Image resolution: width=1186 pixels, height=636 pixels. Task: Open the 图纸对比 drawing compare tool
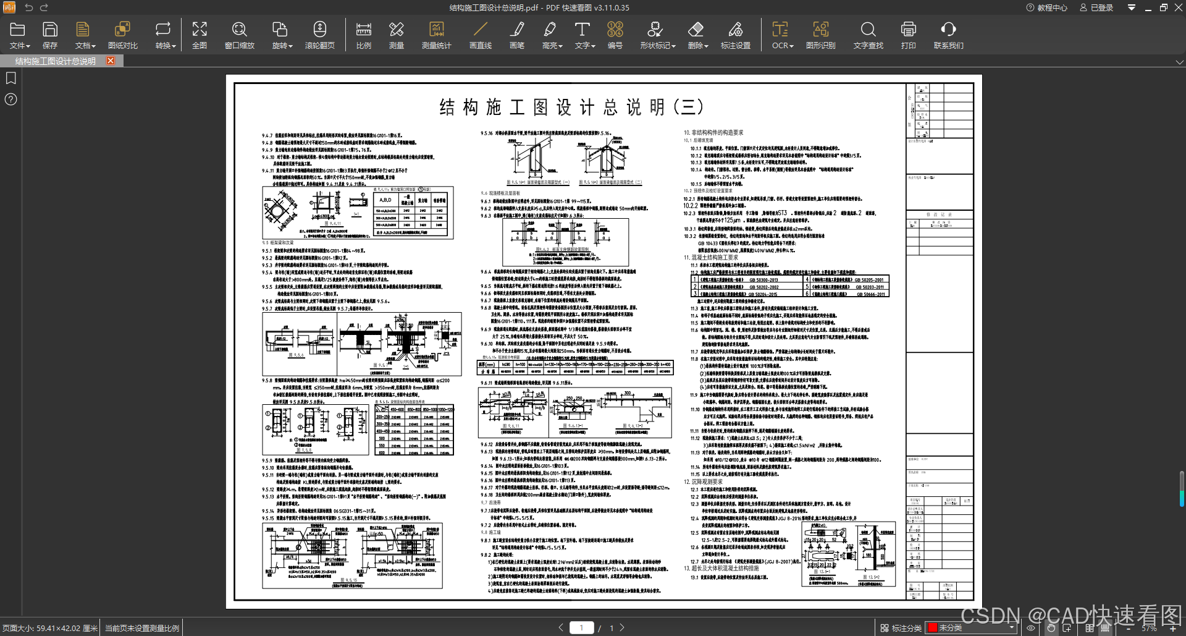[x=122, y=35]
